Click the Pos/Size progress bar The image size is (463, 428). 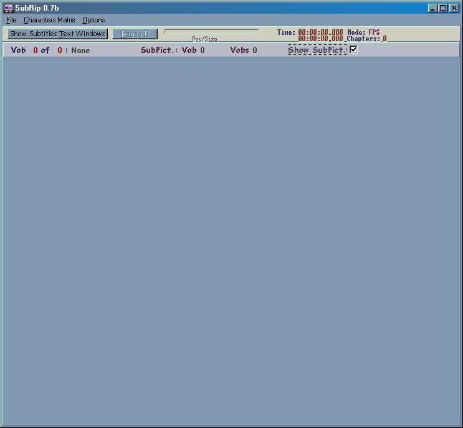click(x=211, y=32)
